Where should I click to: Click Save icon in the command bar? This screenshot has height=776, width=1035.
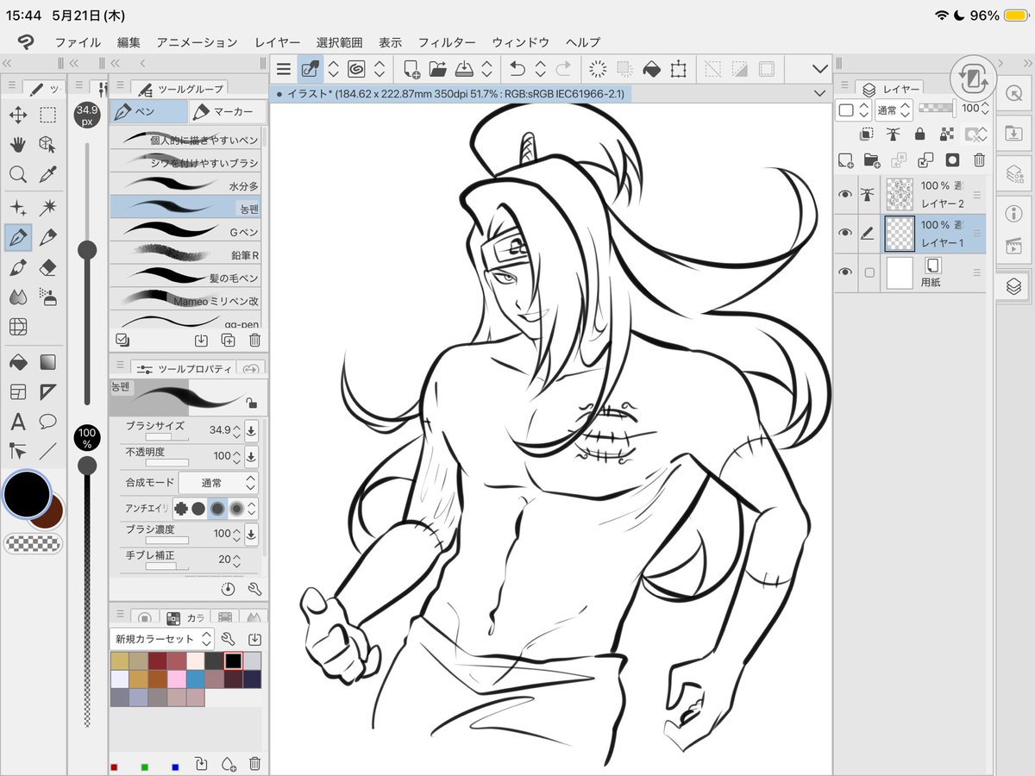coord(464,69)
